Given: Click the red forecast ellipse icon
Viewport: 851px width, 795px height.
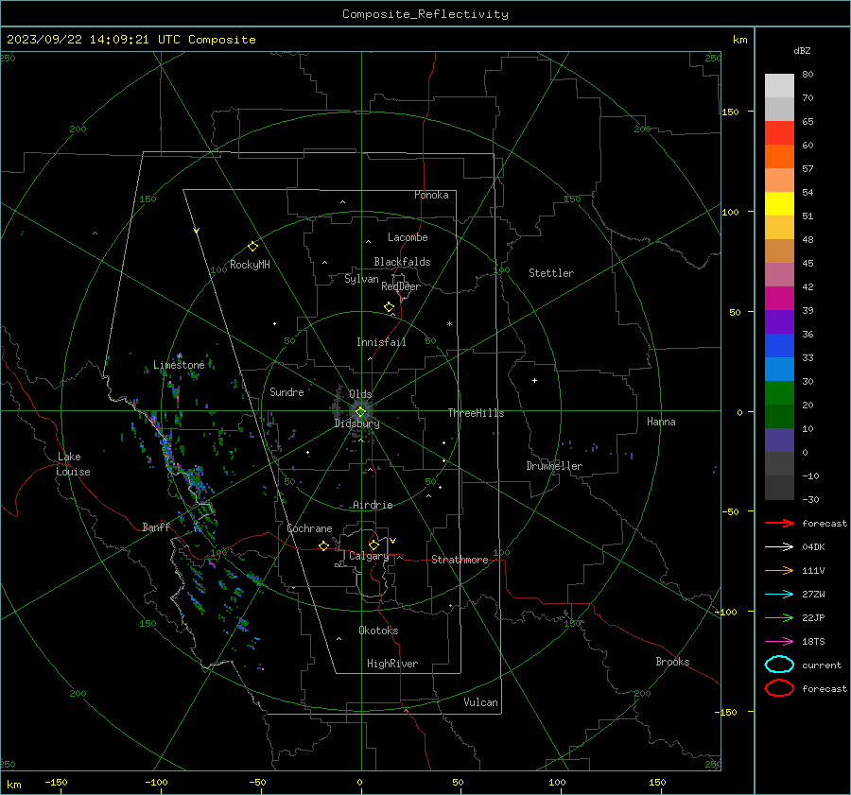Looking at the screenshot, I should 779,688.
